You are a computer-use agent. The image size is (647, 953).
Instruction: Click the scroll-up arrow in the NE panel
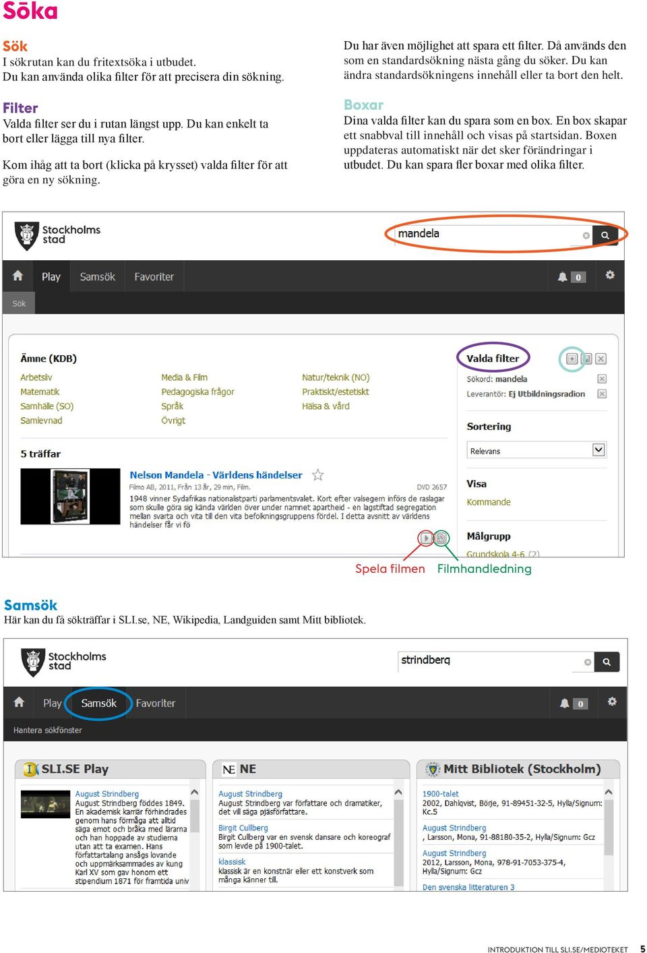(x=398, y=793)
